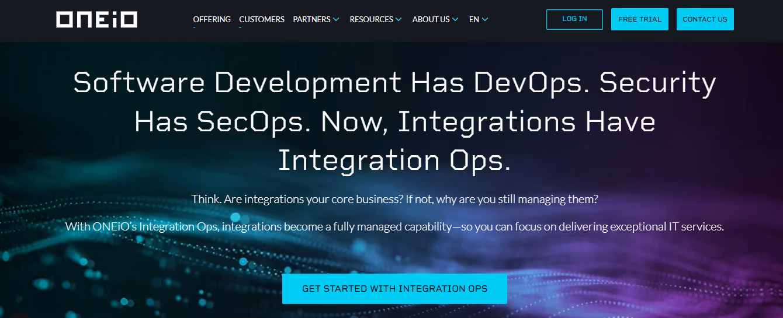The image size is (783, 318).
Task: Click the ONEiO logo
Action: 97,19
